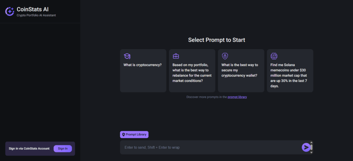The image size is (353, 161).
Task: Click the shield lock icon
Action: (225, 56)
